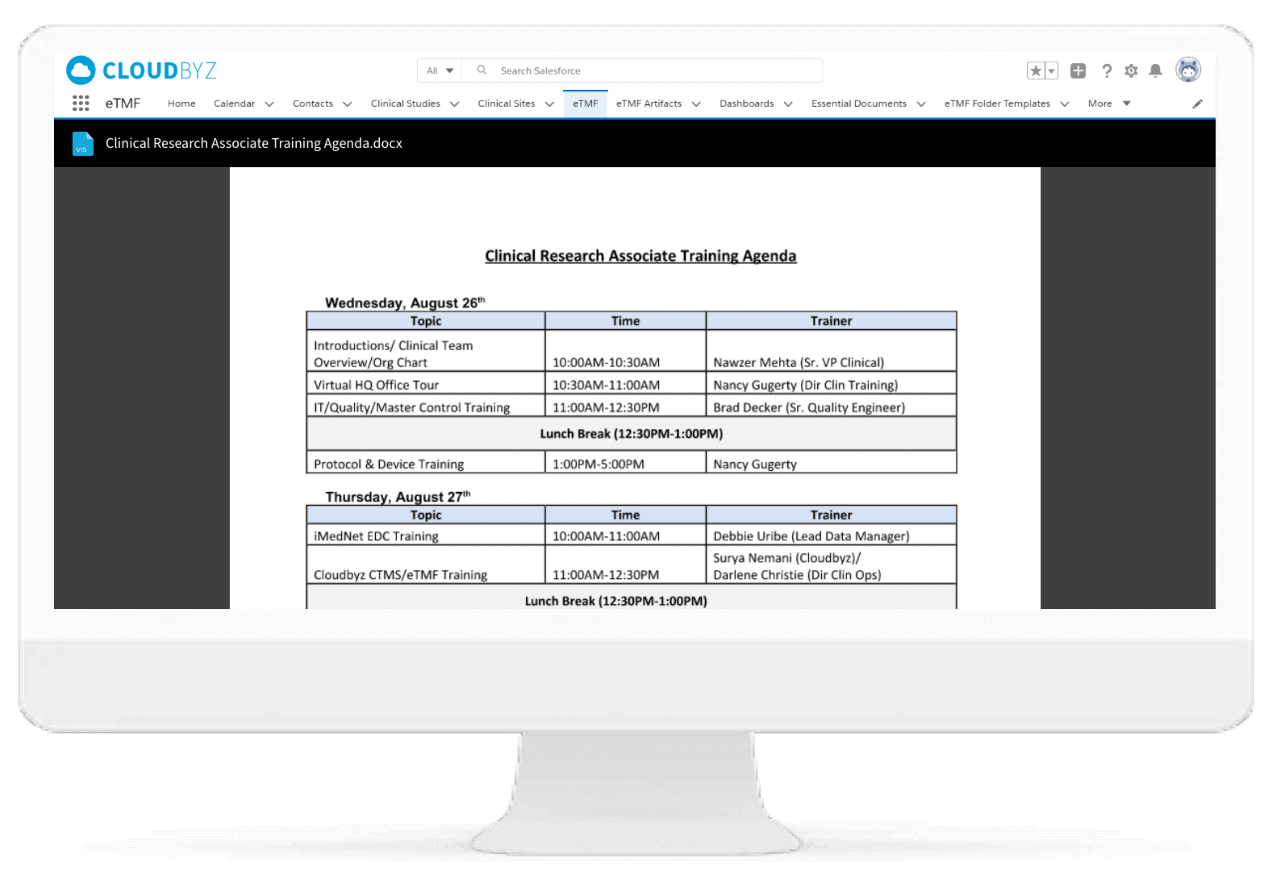Expand the Calendar tab chevron
Screen dimensions: 1276x883
click(x=270, y=104)
